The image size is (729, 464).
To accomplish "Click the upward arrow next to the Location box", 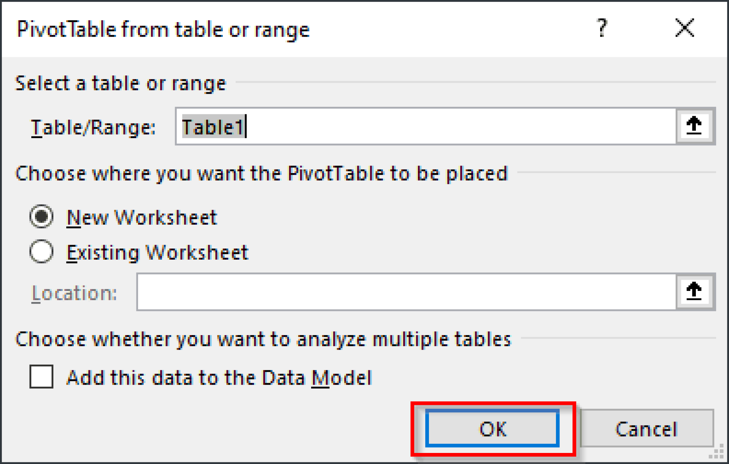I will pos(694,291).
